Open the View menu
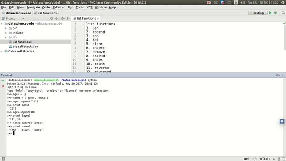Screen dimensions: 286x161 point(21,7)
